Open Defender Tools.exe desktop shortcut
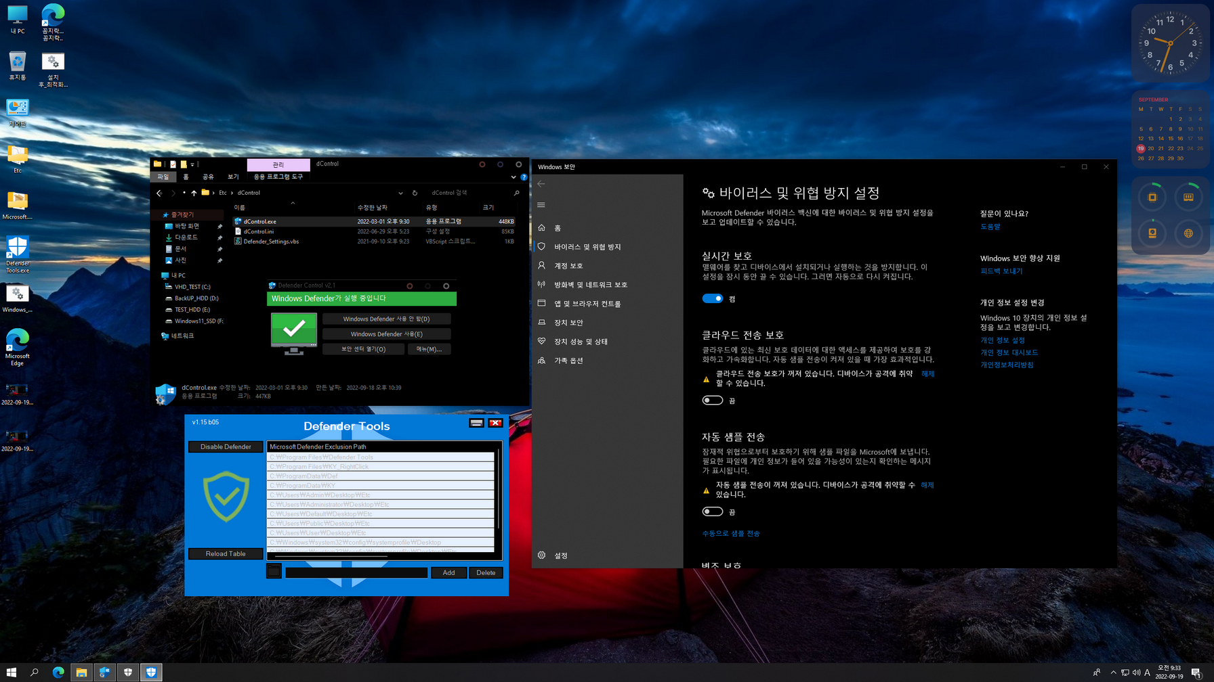Viewport: 1214px width, 682px height. tap(18, 254)
